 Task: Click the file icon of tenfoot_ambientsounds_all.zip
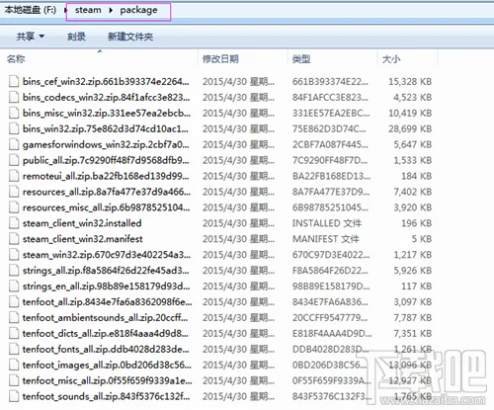[x=14, y=318]
